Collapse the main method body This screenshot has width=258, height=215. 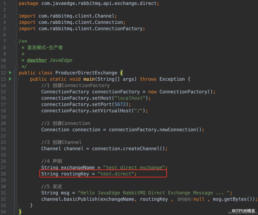[x=17, y=79]
